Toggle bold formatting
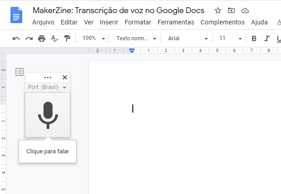 [x=254, y=38]
